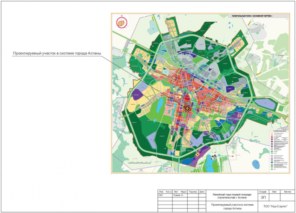296x213 pixels.
Task: Click the "ЭП" stage cell in title block
Action: pos(263,197)
